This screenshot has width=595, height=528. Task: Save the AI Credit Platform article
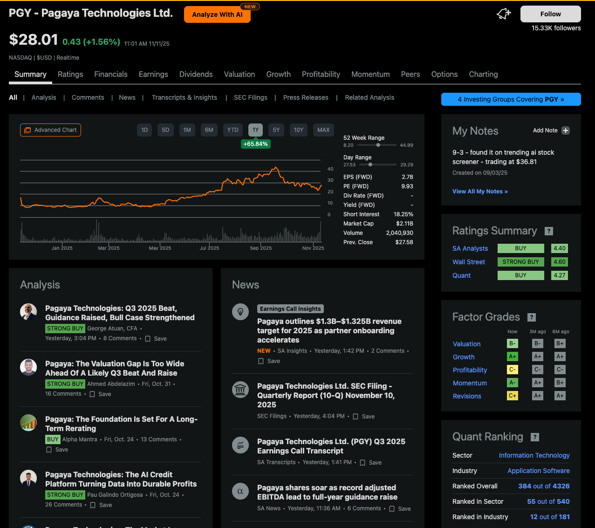click(x=101, y=505)
